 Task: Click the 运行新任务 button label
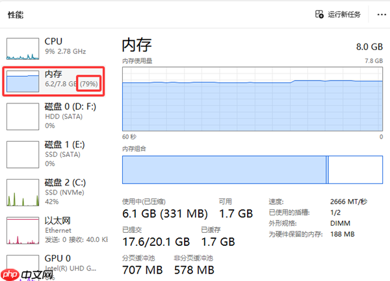(x=345, y=14)
